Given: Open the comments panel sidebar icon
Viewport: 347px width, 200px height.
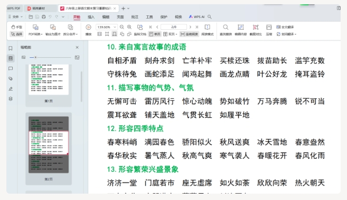Looking at the screenshot, I should (11, 68).
